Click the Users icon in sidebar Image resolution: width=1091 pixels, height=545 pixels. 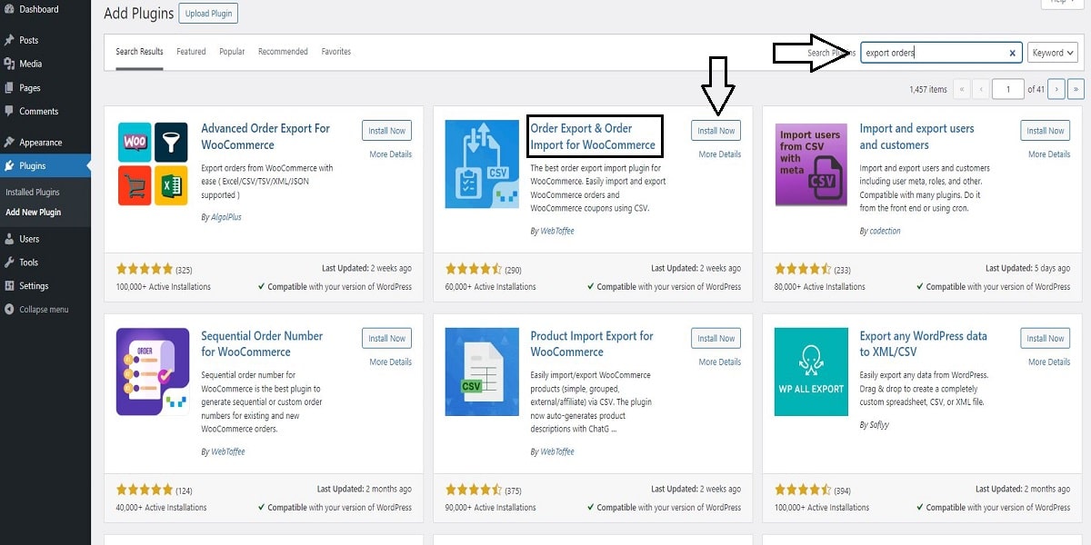(x=9, y=239)
